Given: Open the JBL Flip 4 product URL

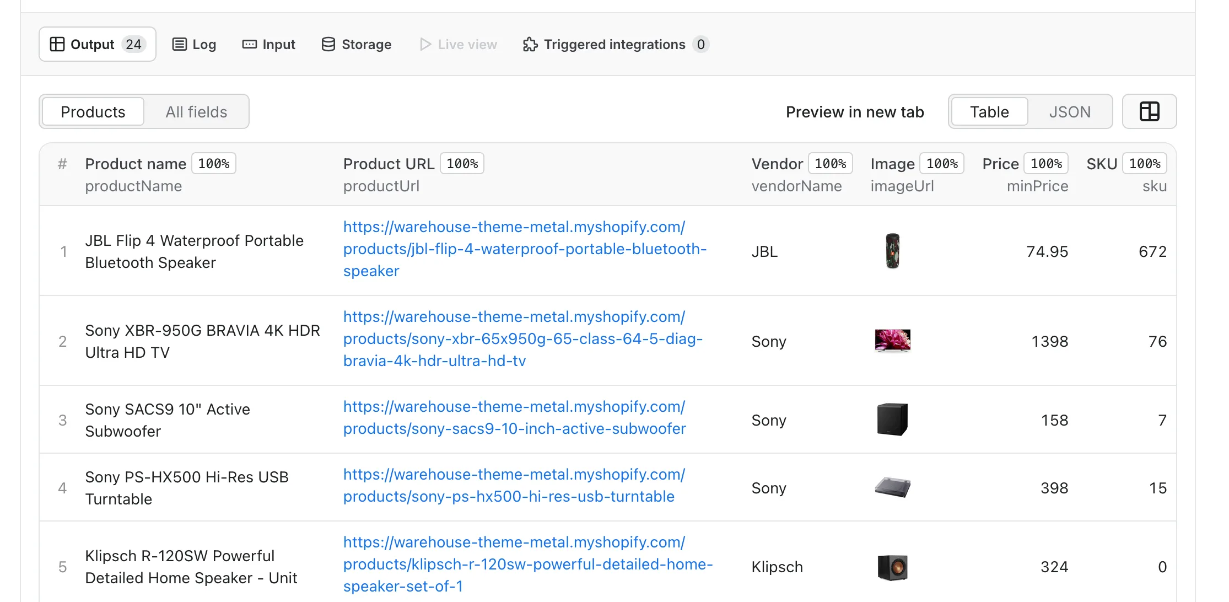Looking at the screenshot, I should pos(525,249).
